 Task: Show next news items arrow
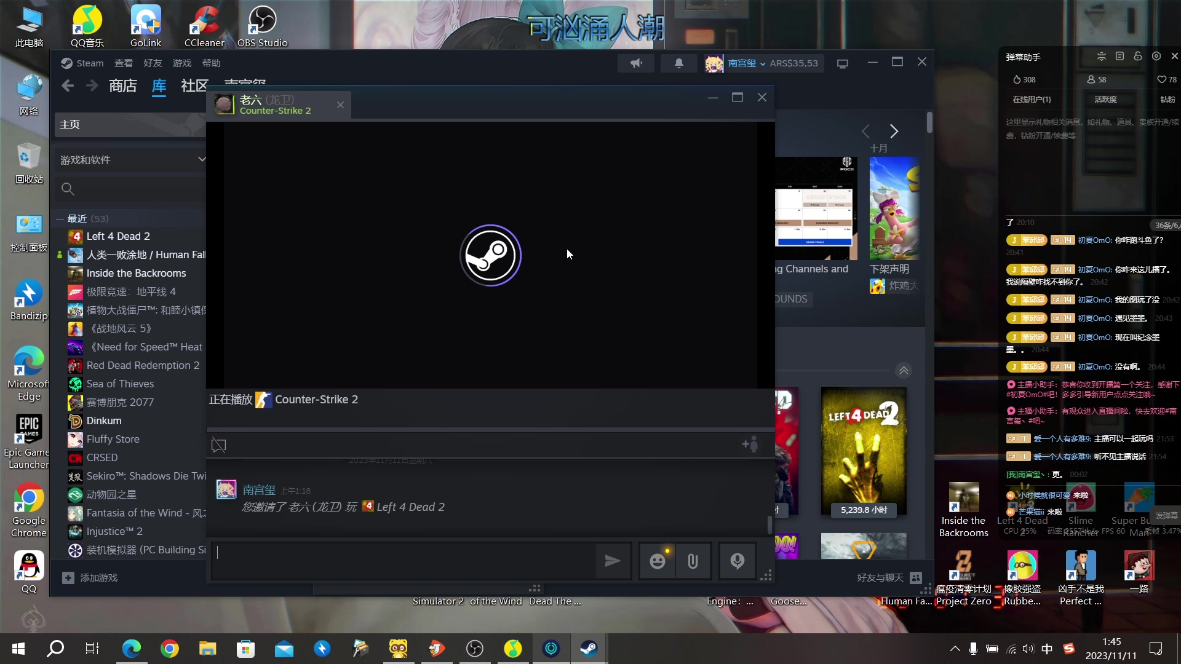(x=894, y=131)
